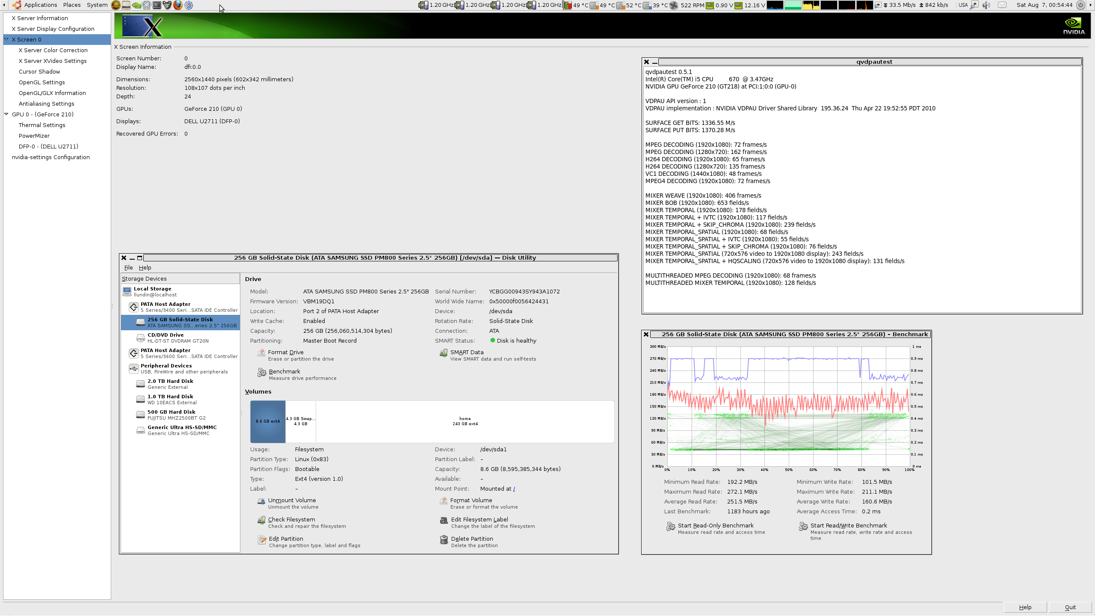Collapse the GPU 0 GeForce 210 node
The width and height of the screenshot is (1095, 616).
pyautogui.click(x=6, y=114)
